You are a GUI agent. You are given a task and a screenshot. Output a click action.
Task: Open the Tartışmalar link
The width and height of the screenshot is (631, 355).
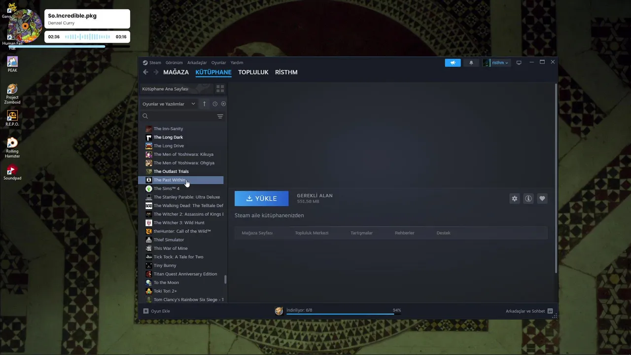pyautogui.click(x=361, y=233)
